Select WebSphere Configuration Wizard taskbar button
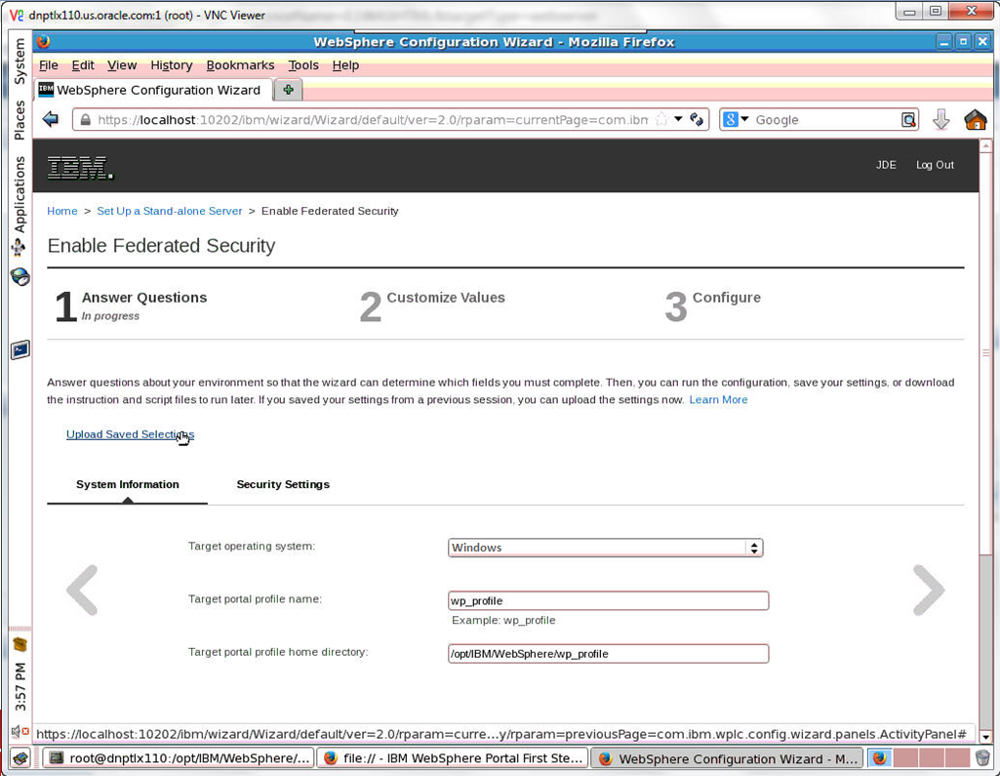The width and height of the screenshot is (1000, 776). pos(727,758)
